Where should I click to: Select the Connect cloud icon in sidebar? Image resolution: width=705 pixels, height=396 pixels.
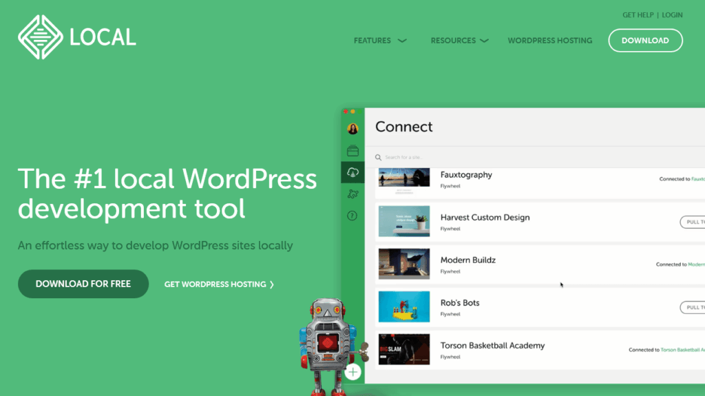point(352,172)
